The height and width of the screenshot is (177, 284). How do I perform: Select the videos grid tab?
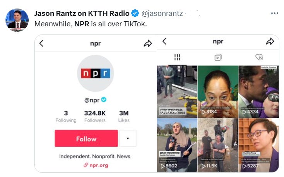[177, 57]
